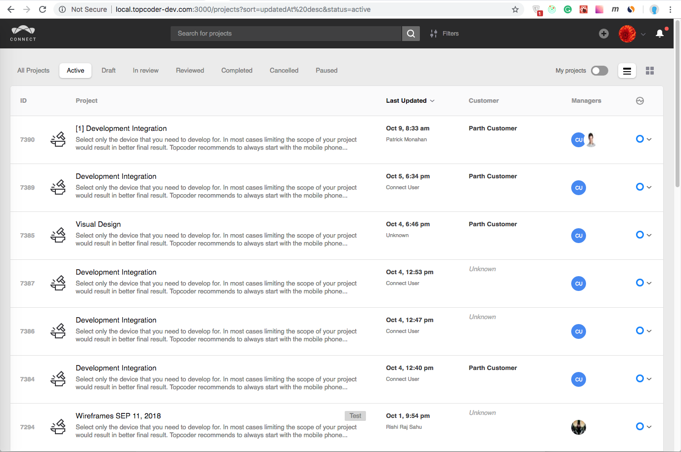Open status dropdown for project 7387

pos(643,283)
